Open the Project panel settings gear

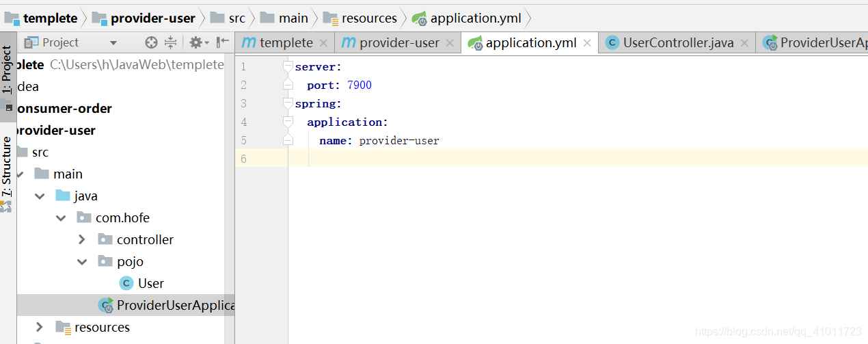point(199,42)
